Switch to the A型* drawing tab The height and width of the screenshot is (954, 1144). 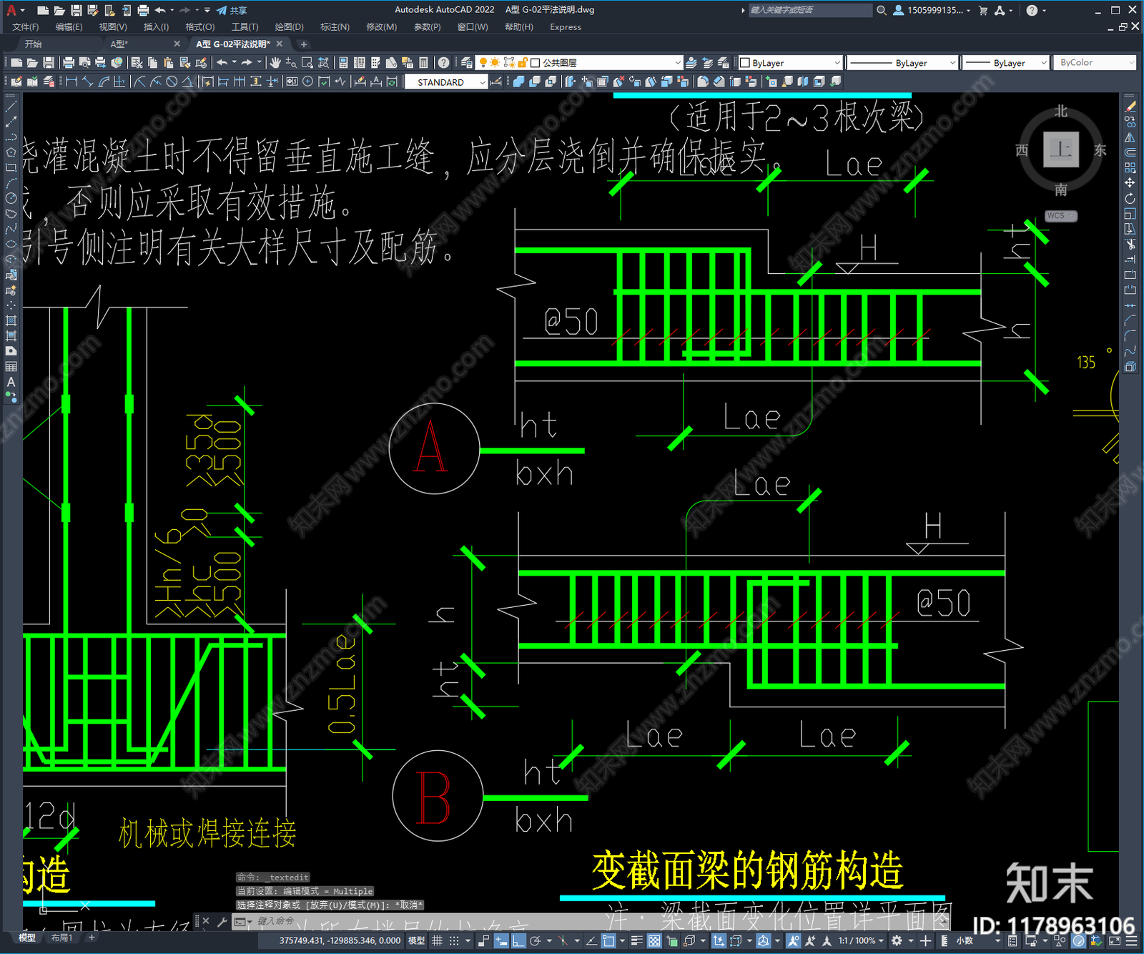(x=119, y=44)
